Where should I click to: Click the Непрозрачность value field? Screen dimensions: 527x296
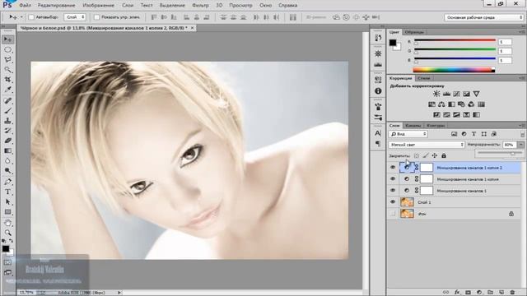(x=510, y=145)
